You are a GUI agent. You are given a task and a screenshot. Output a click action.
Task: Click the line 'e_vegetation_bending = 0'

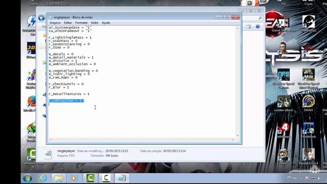pos(74,71)
